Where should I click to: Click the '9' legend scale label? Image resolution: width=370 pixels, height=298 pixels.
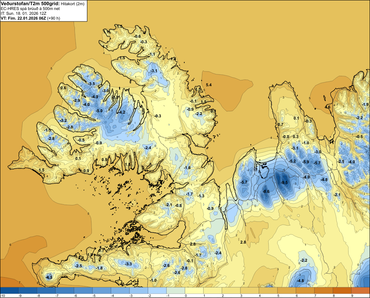(x=352, y=296)
